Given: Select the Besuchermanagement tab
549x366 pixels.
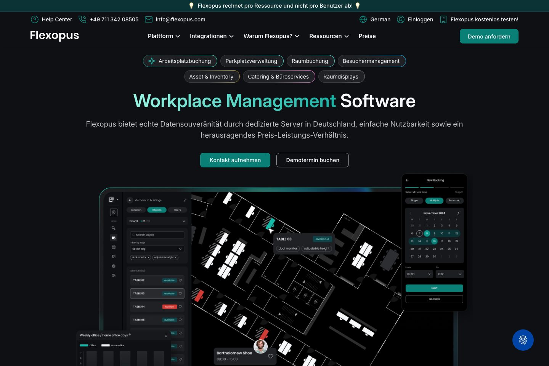Looking at the screenshot, I should (x=372, y=61).
